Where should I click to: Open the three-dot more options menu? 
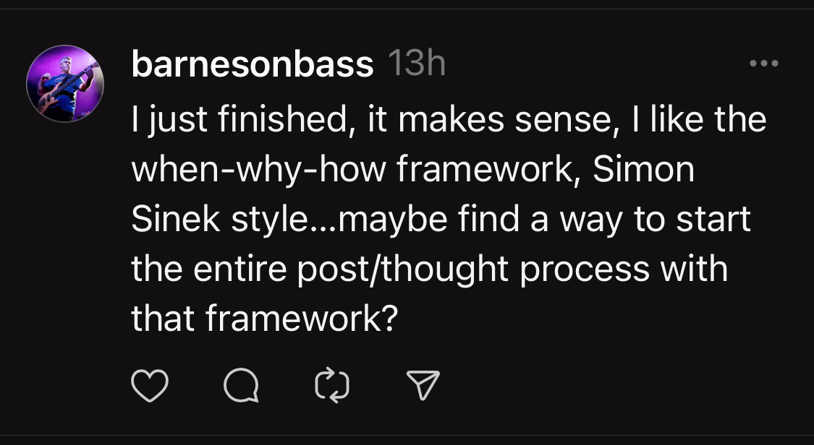click(x=763, y=64)
